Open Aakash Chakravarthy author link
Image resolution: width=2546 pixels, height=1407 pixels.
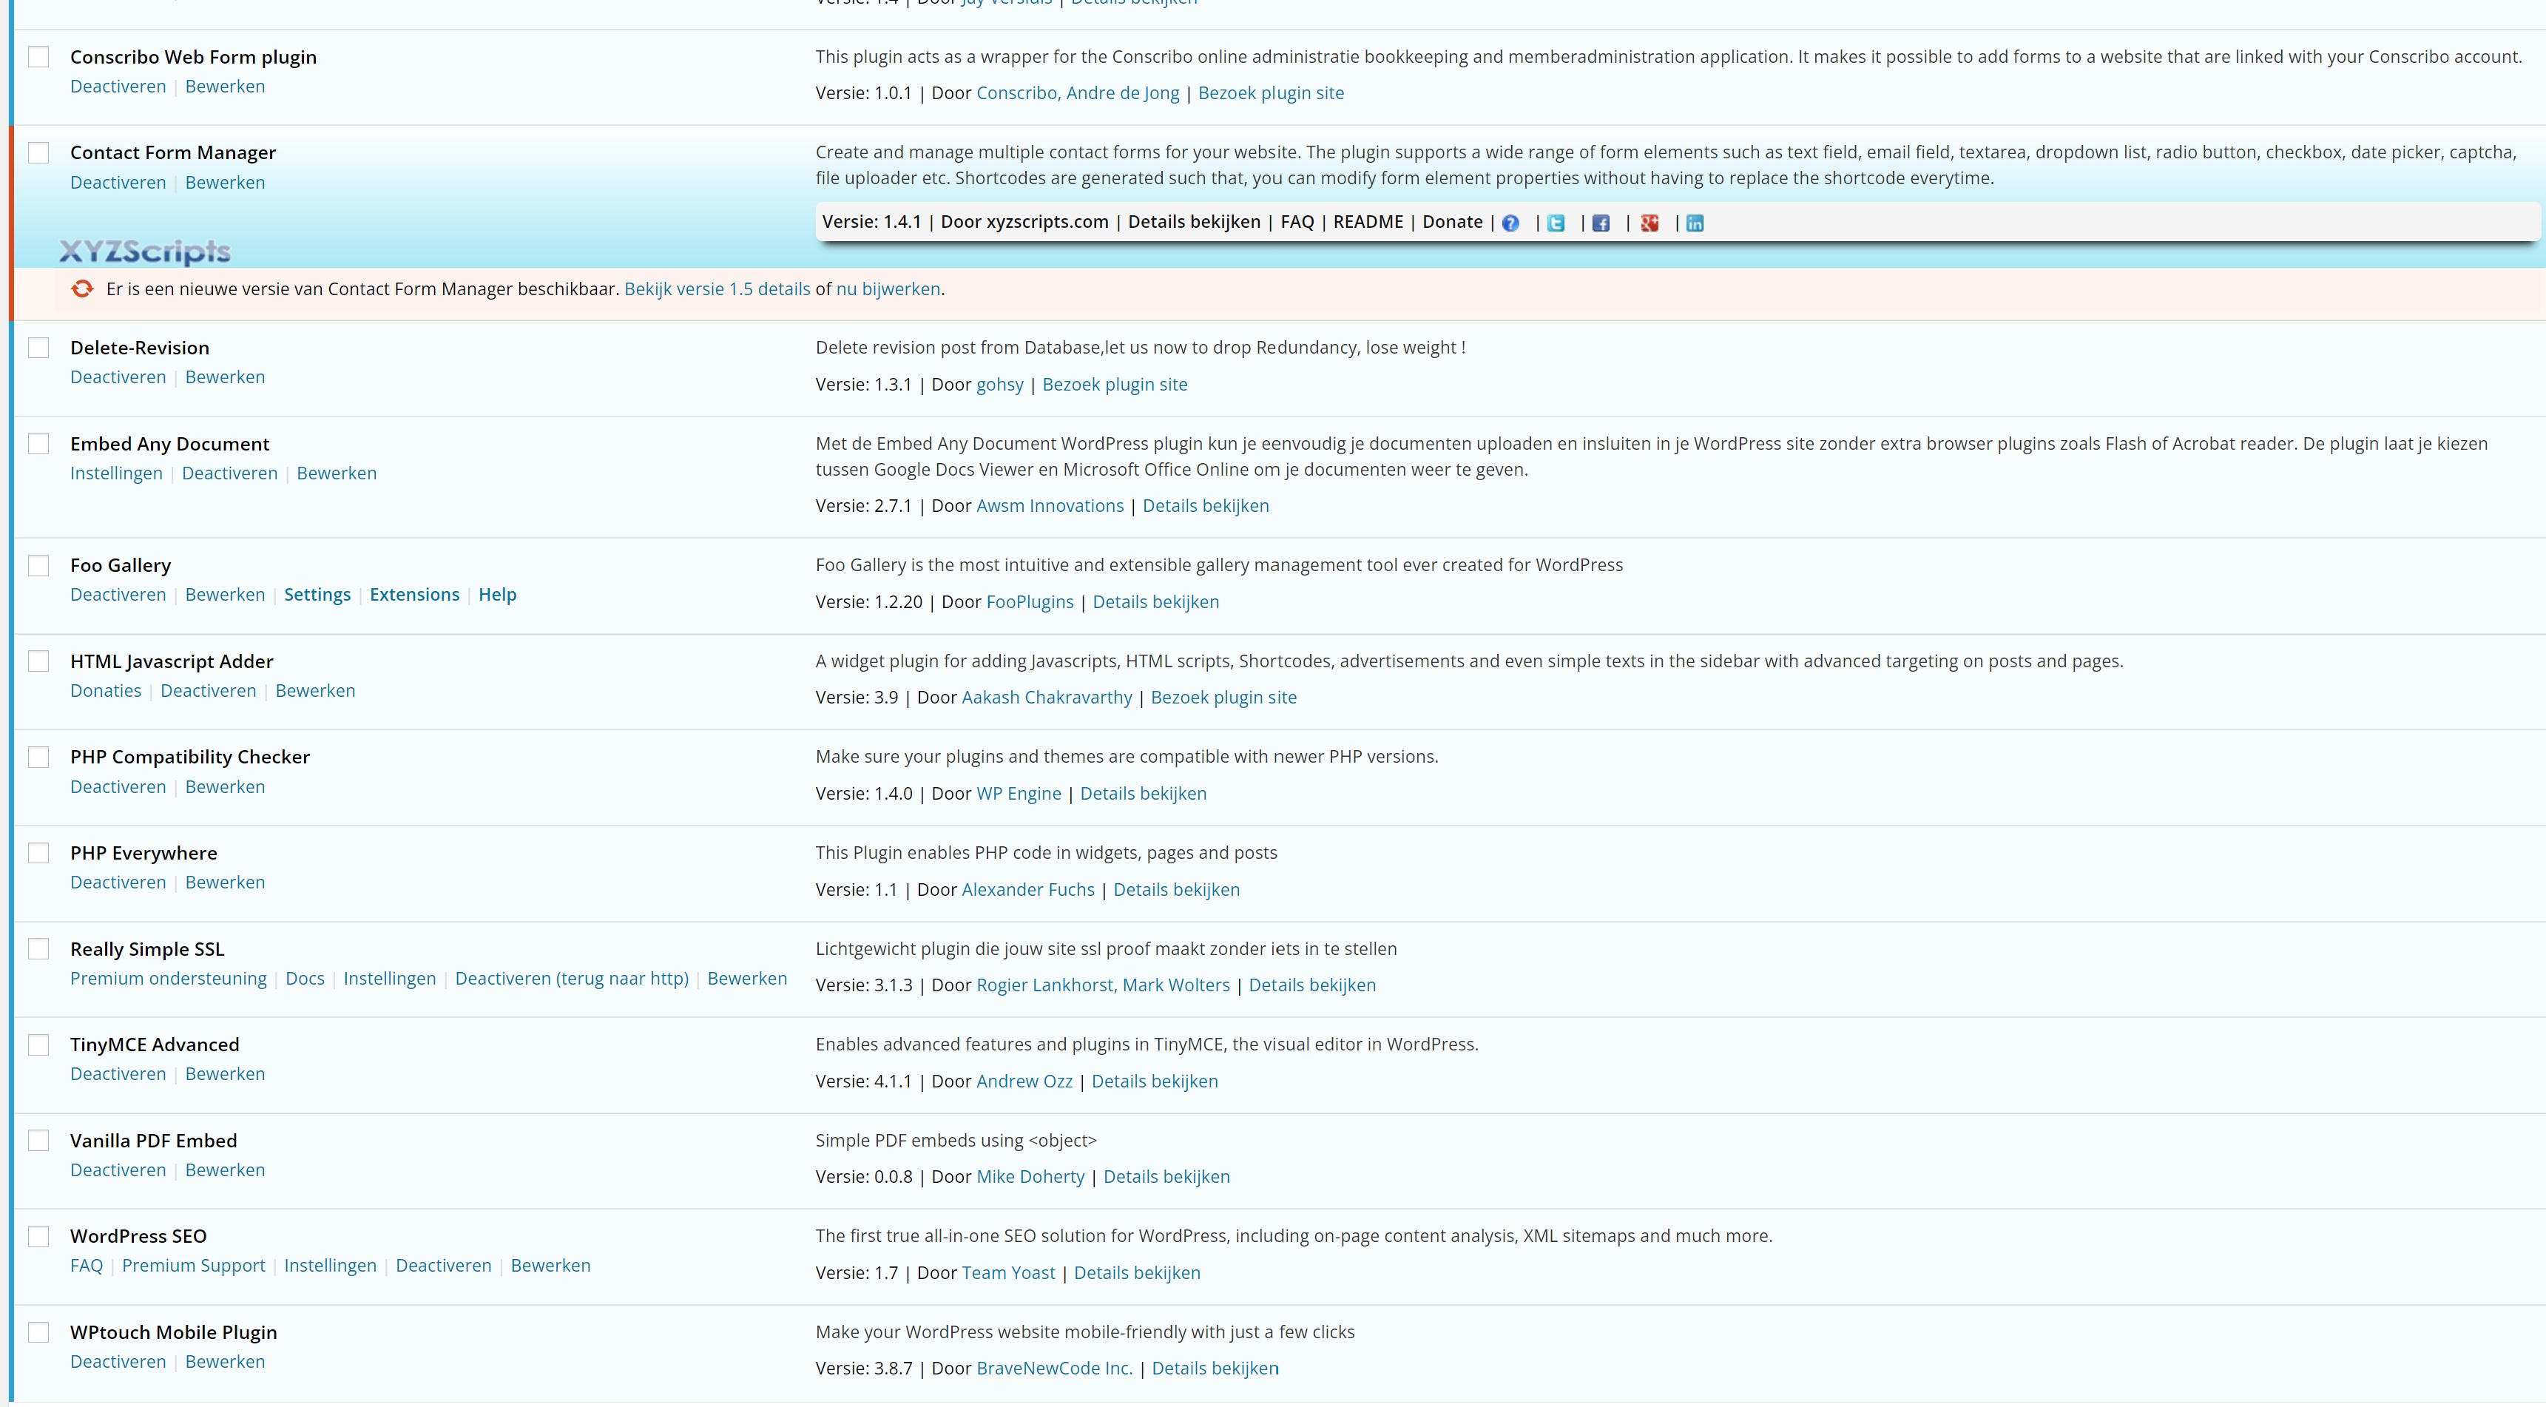tap(1047, 698)
